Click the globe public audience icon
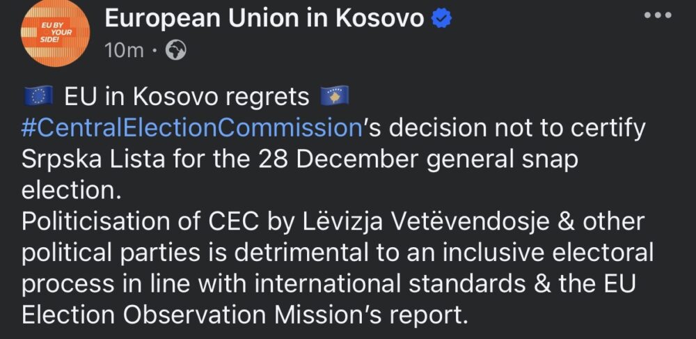Screen dimensions: 696x339 point(177,51)
